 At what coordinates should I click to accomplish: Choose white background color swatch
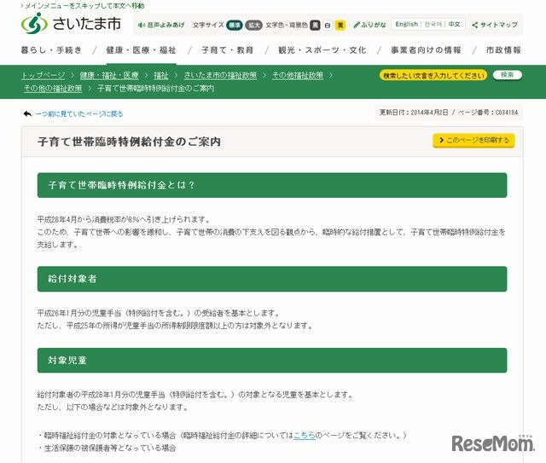pyautogui.click(x=328, y=25)
